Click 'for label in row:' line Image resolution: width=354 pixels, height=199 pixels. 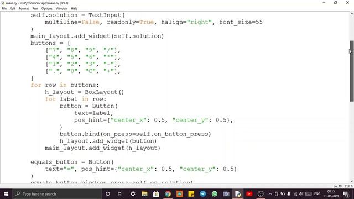tap(76, 99)
